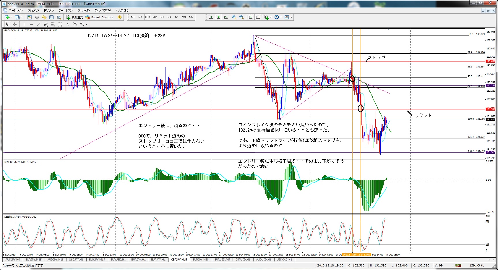Open the ファイル(F) menu
This screenshot has height=270, width=498.
(16, 10)
